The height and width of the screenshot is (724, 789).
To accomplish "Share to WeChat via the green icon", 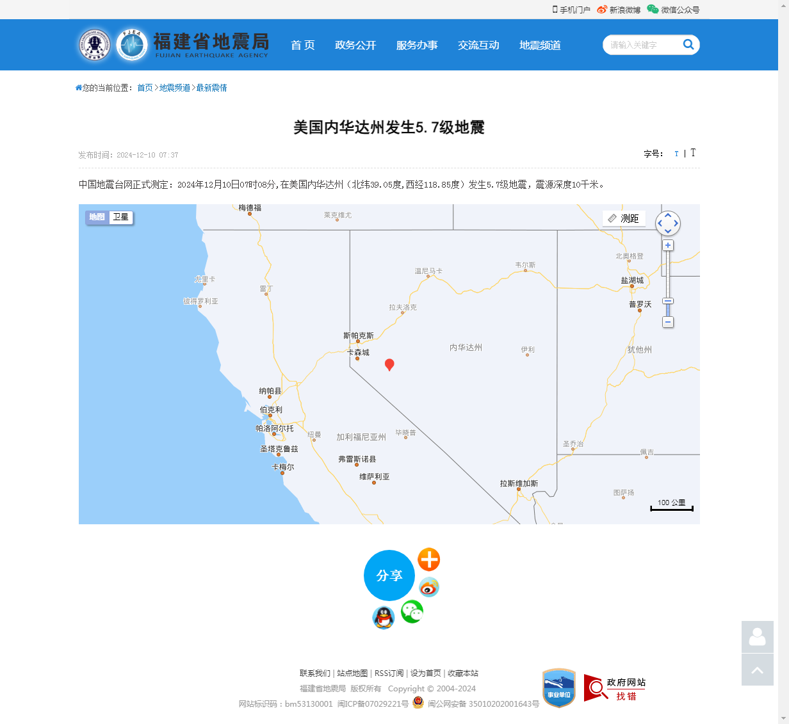I will click(x=412, y=612).
